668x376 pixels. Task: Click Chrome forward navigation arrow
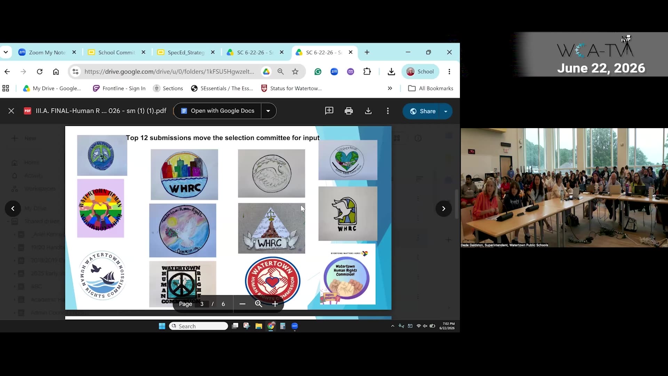(23, 71)
